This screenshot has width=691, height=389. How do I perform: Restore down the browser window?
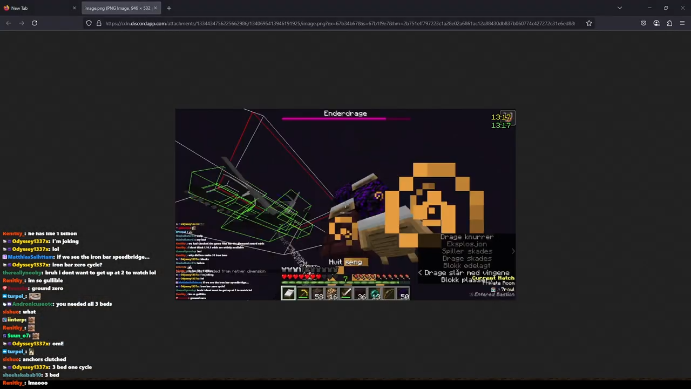[666, 8]
